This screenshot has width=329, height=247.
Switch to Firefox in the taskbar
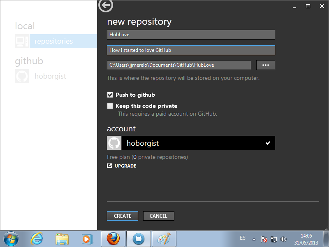(113, 239)
